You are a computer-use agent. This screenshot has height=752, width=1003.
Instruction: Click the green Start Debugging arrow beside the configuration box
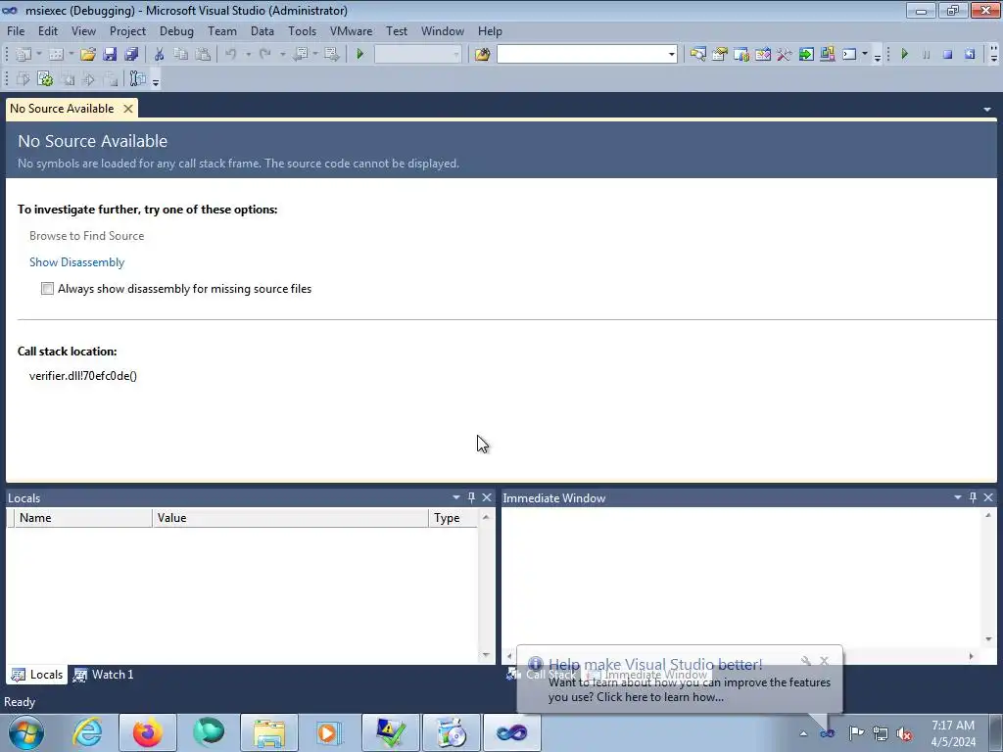point(360,55)
